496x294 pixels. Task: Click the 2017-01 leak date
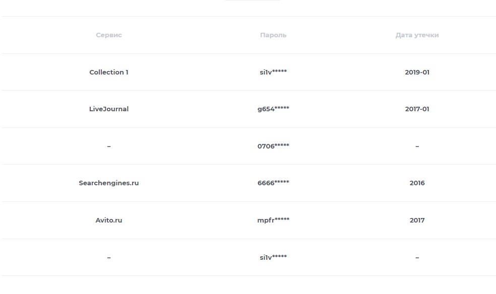417,109
